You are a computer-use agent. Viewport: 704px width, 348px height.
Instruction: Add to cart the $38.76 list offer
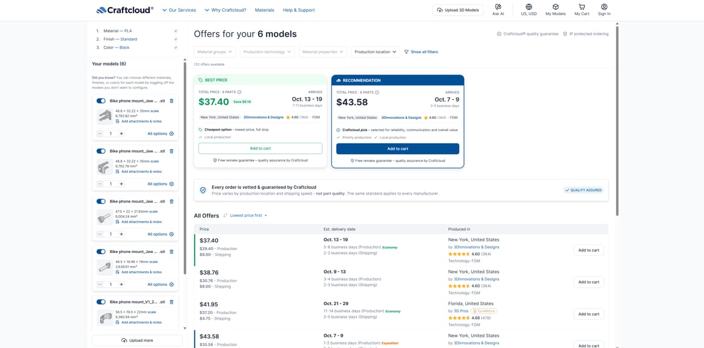588,282
